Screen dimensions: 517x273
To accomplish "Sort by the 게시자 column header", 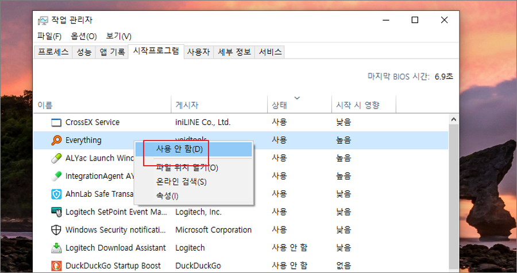I will 219,105.
